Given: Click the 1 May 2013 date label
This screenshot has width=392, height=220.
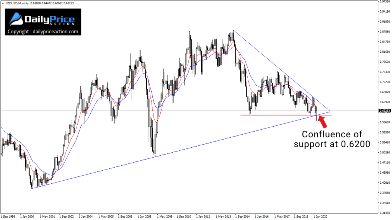Looking at the screenshot, I should 223,217.
